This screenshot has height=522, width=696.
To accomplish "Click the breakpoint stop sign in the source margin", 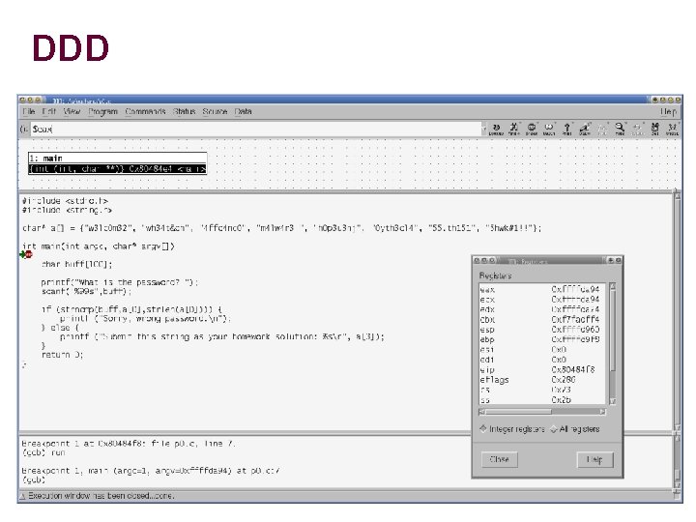I will pos(29,254).
